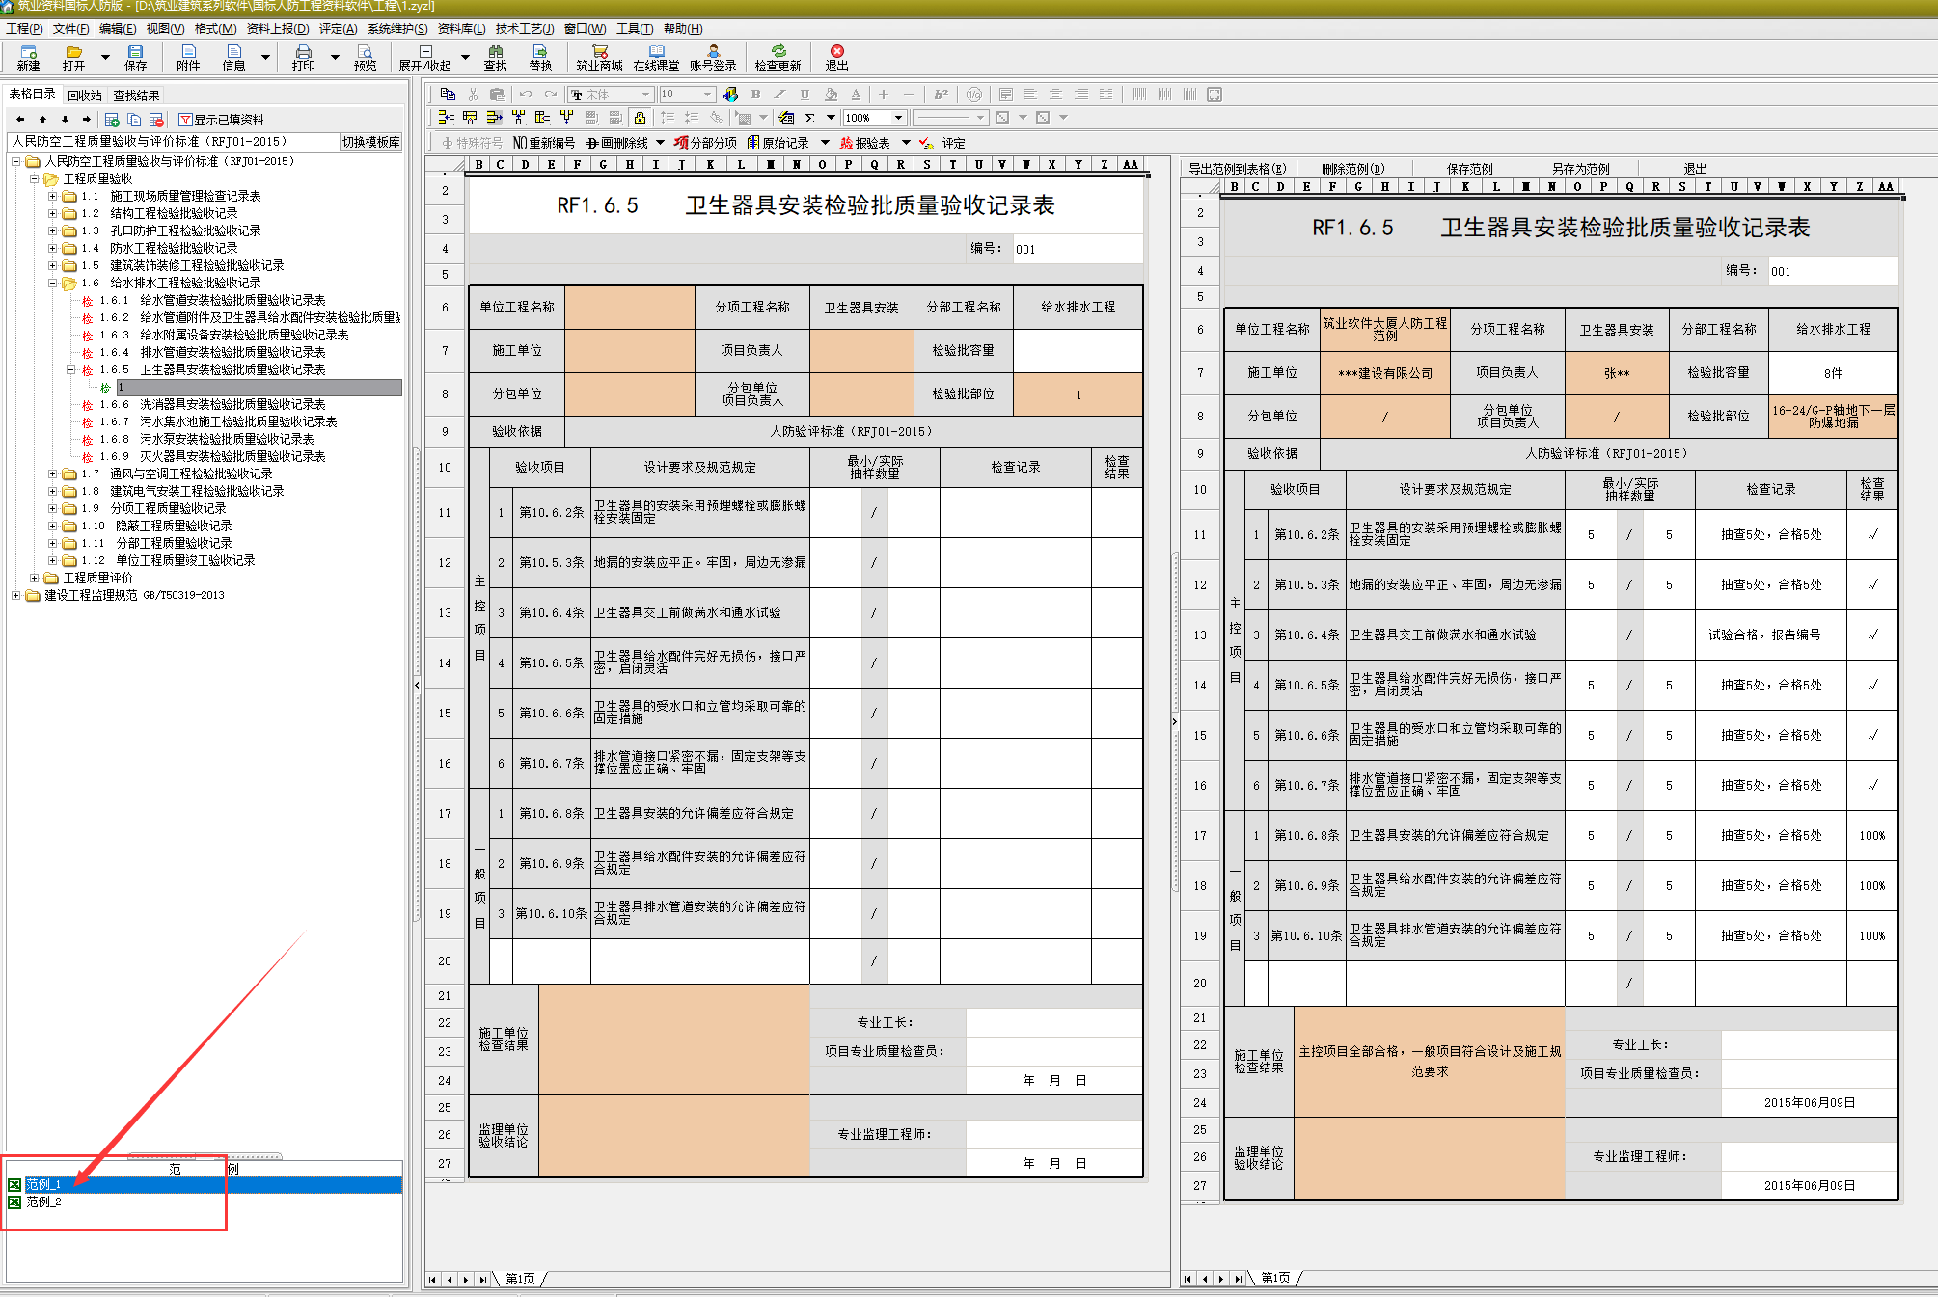1938x1297 pixels.
Task: Click the 查找 (Find) binoculars icon
Action: [495, 58]
